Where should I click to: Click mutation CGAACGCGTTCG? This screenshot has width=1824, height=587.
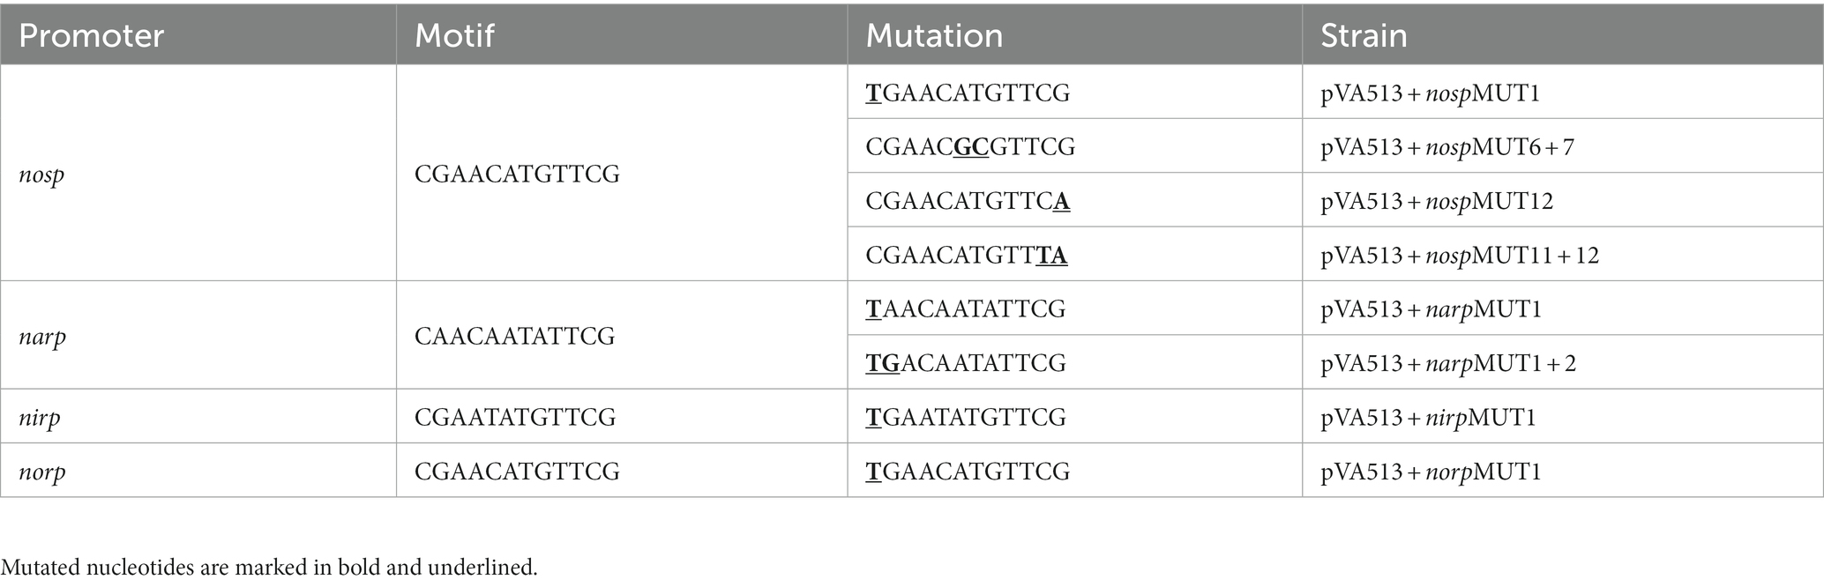tap(970, 146)
